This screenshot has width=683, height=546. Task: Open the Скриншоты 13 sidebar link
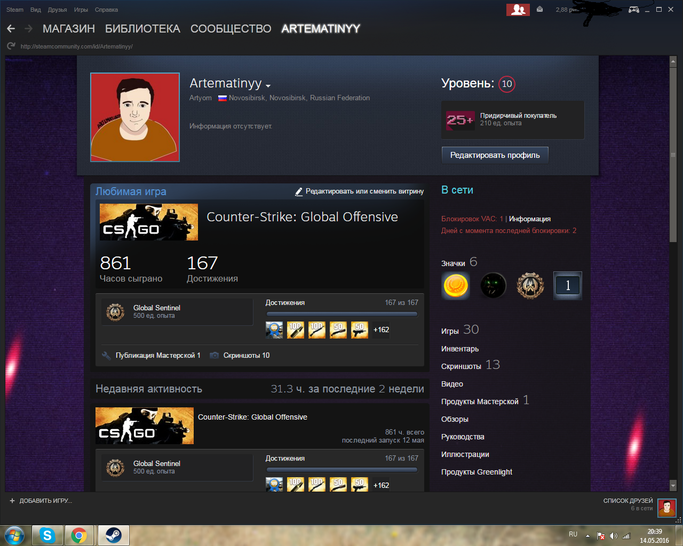pyautogui.click(x=471, y=365)
